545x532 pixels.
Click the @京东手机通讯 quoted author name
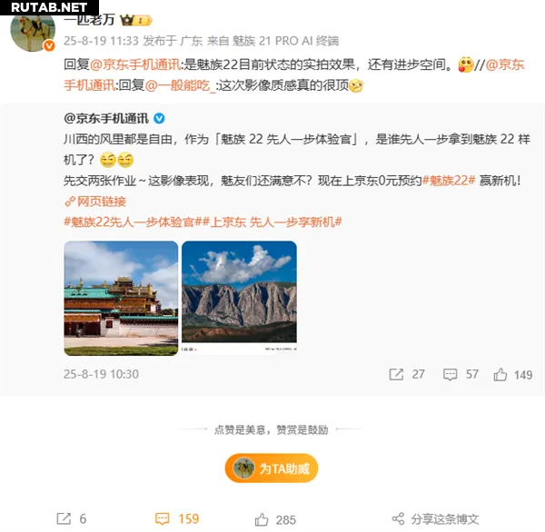[x=106, y=119]
